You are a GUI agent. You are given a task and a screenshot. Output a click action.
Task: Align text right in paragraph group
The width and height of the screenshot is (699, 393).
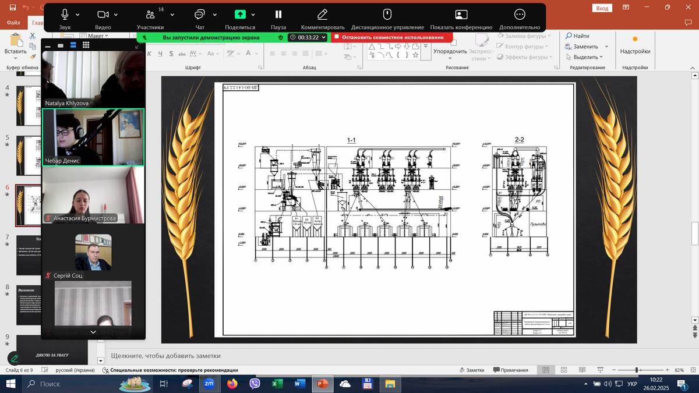(x=295, y=54)
